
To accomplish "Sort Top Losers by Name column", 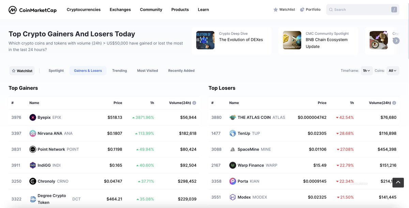I will click(234, 103).
